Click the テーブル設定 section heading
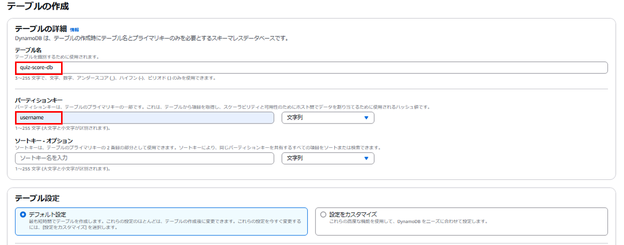The width and height of the screenshot is (624, 245). [37, 198]
